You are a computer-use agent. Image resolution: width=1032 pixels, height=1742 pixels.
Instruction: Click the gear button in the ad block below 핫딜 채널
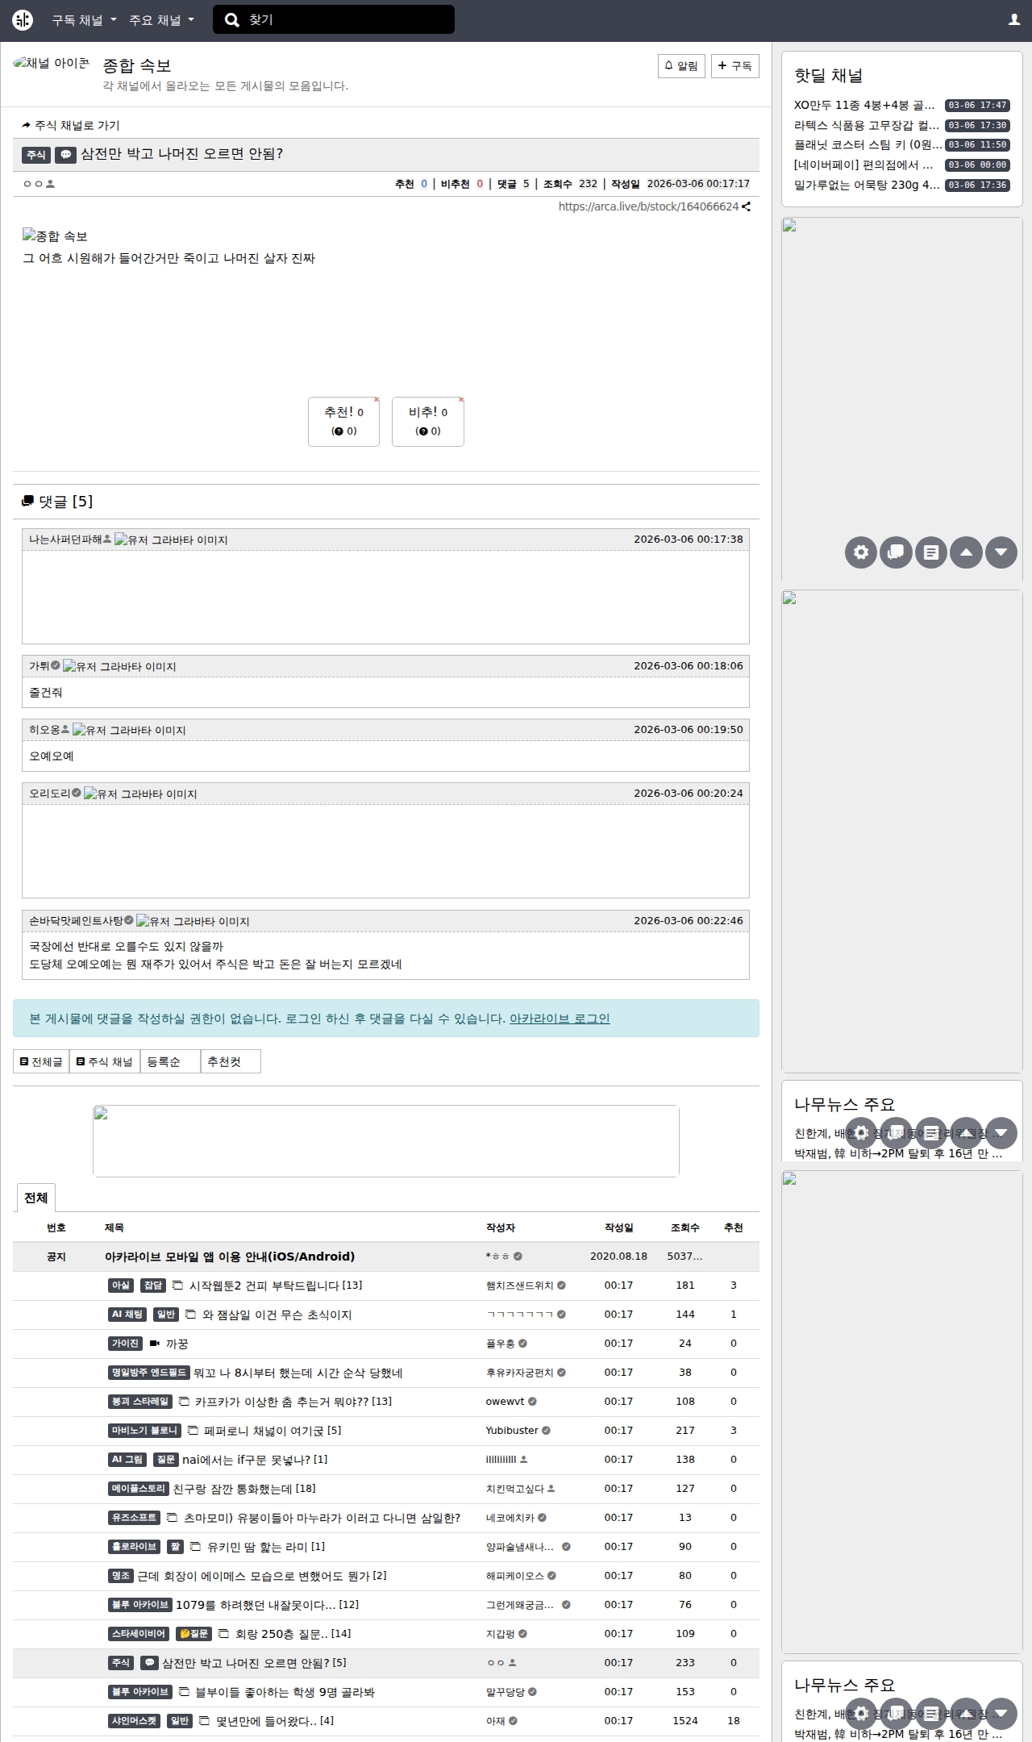pos(861,552)
